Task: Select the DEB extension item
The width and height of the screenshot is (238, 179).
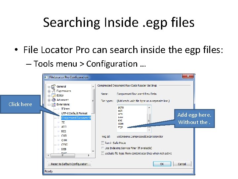Action: (x=63, y=149)
